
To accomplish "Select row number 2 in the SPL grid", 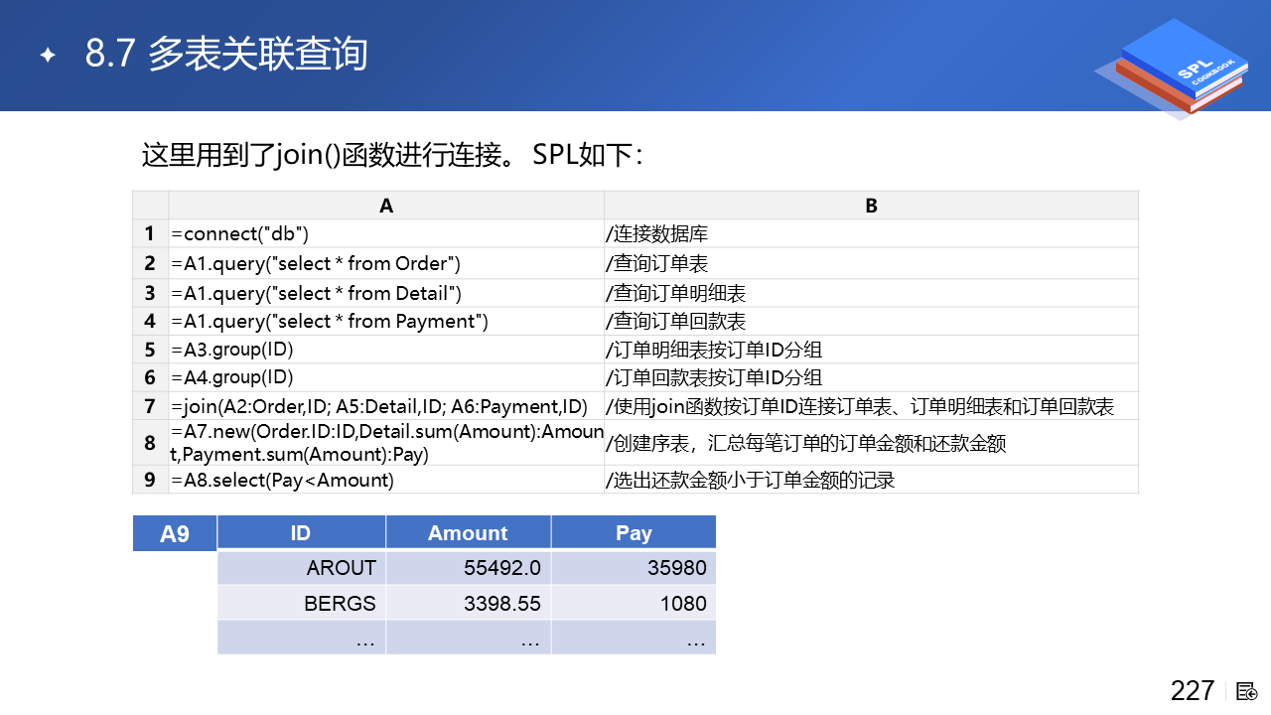I will click(150, 263).
